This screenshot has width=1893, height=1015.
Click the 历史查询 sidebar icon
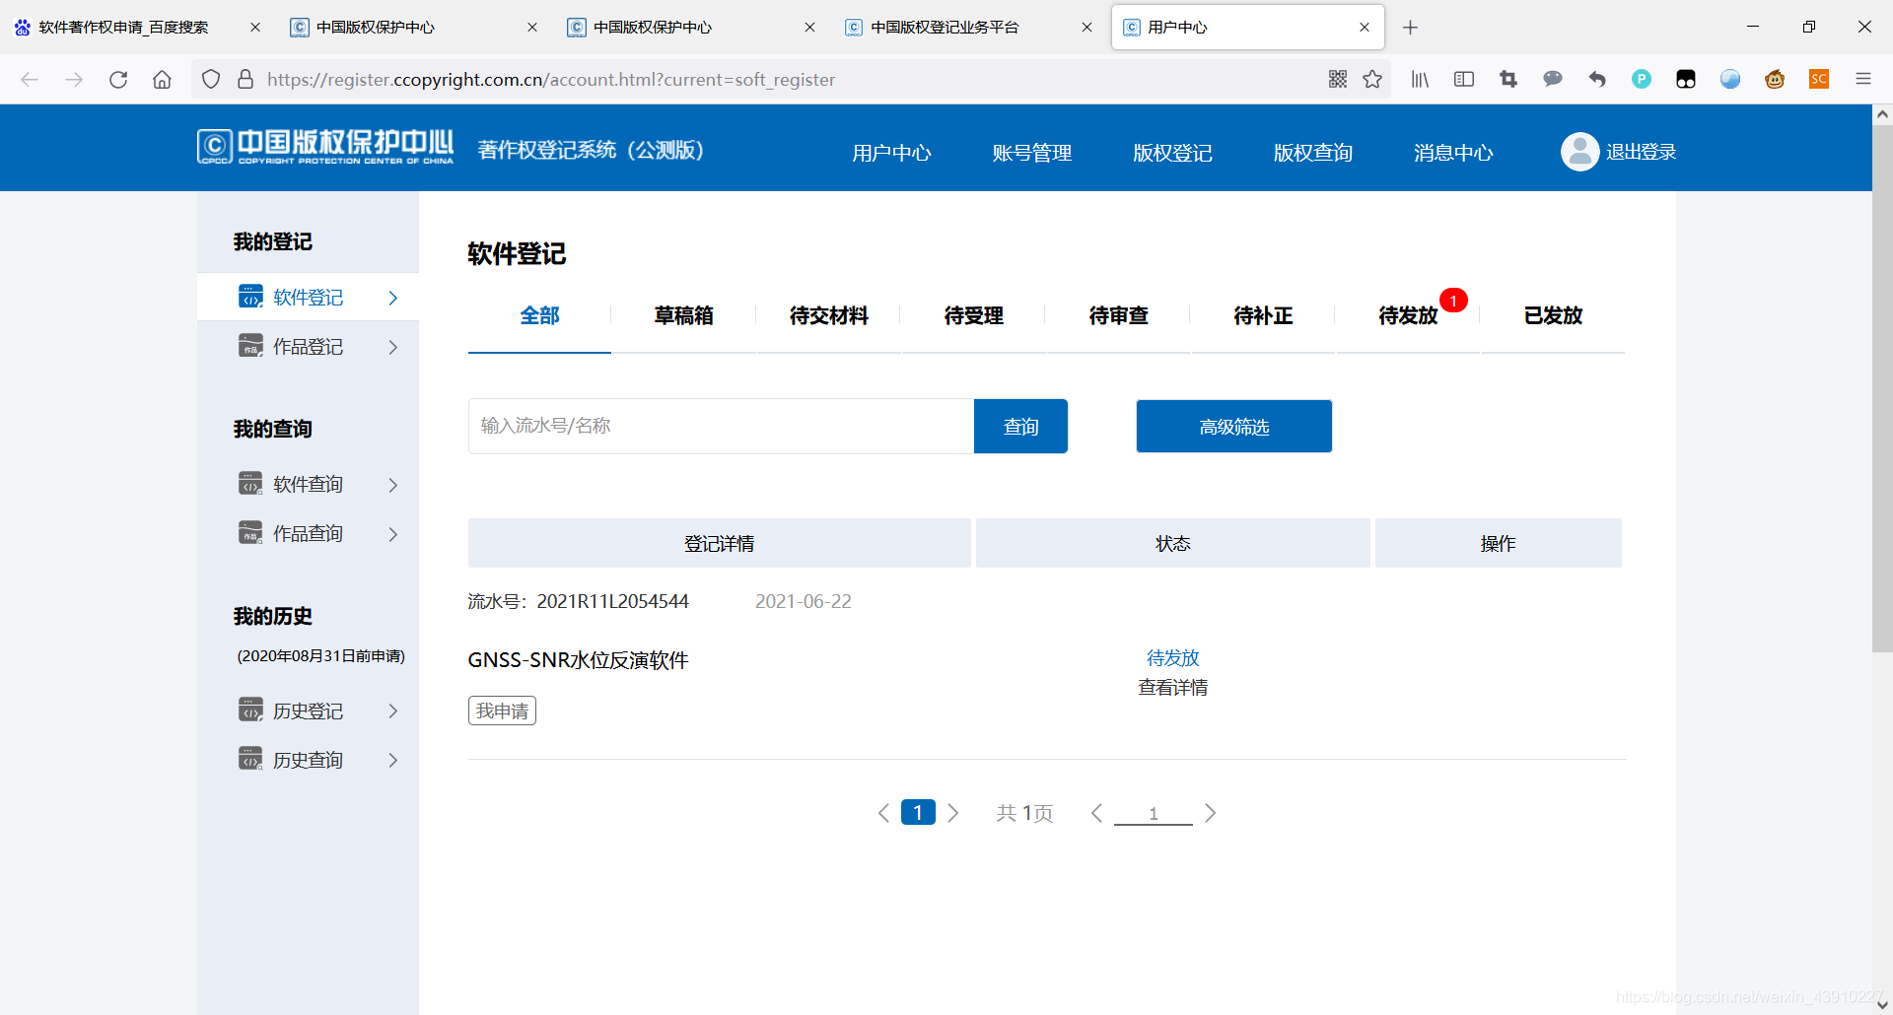tap(250, 760)
